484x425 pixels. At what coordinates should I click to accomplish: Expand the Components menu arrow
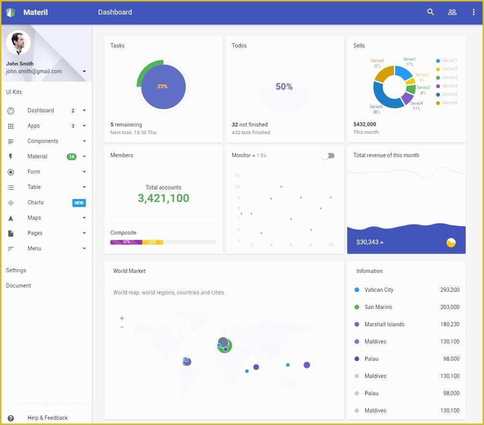pos(84,141)
